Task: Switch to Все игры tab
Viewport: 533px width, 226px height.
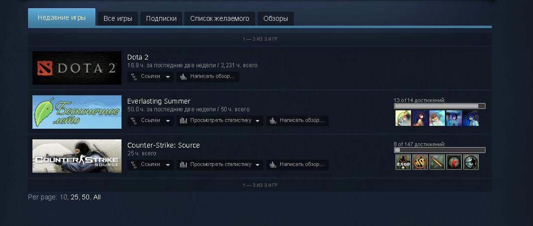Action: point(118,18)
